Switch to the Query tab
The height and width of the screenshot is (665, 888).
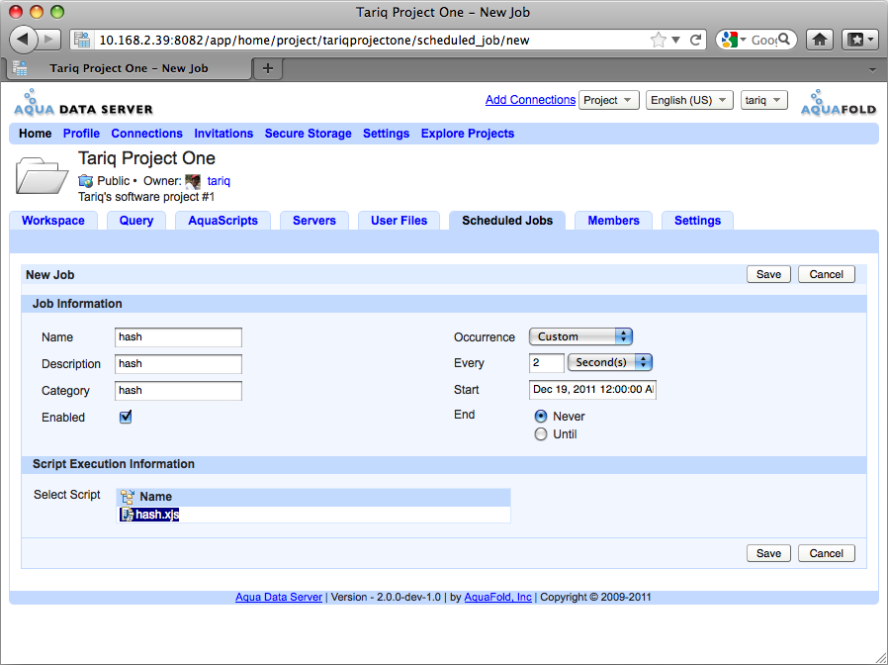coord(136,221)
